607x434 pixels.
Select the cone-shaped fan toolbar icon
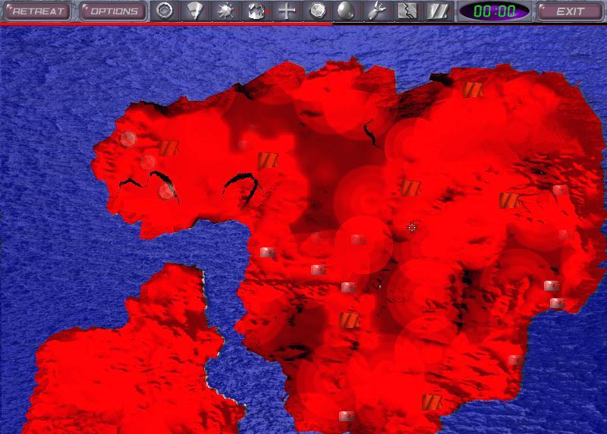click(195, 11)
